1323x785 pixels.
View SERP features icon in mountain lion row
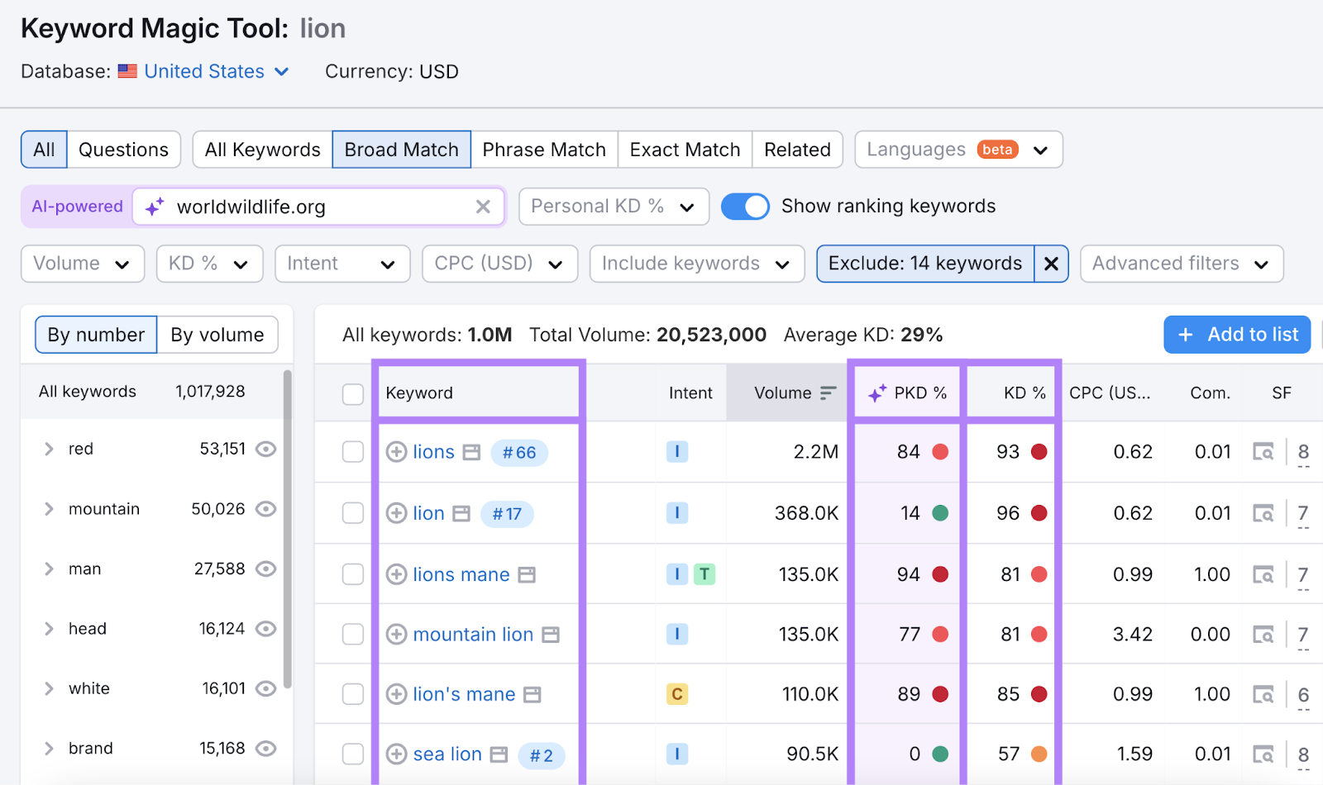(1263, 635)
